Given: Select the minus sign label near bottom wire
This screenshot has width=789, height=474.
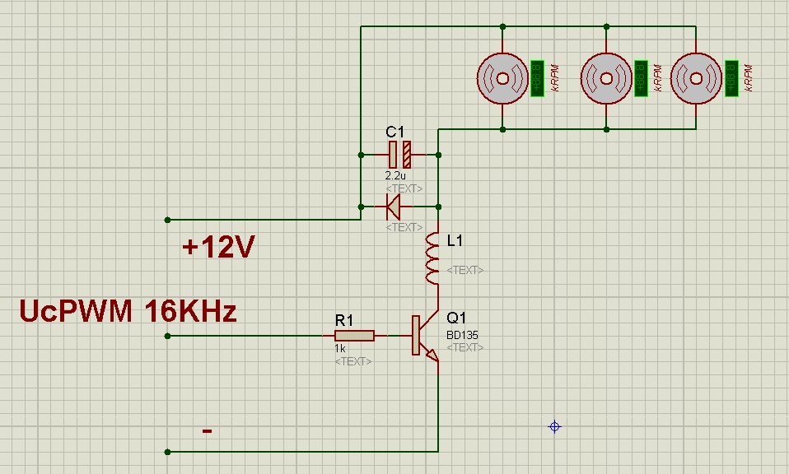Looking at the screenshot, I should pyautogui.click(x=207, y=430).
